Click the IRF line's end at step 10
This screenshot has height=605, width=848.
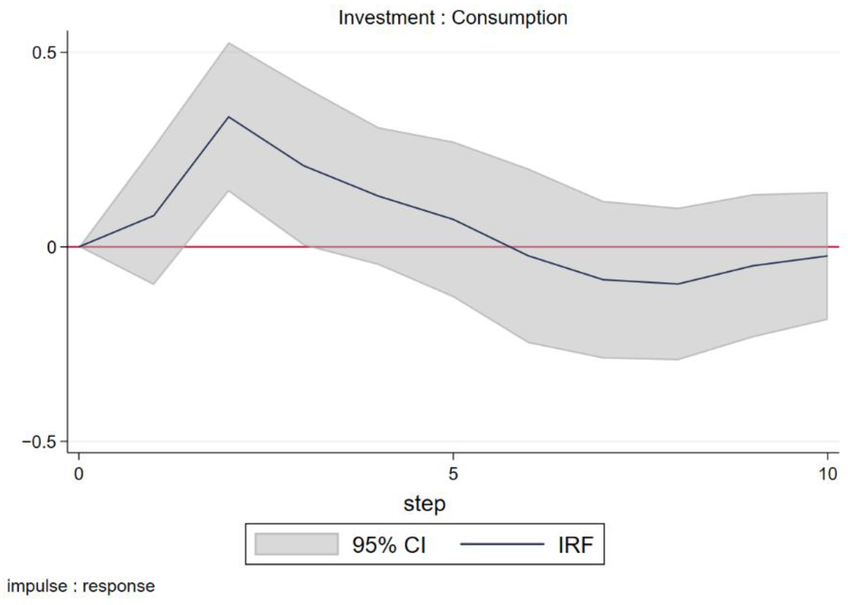(827, 256)
